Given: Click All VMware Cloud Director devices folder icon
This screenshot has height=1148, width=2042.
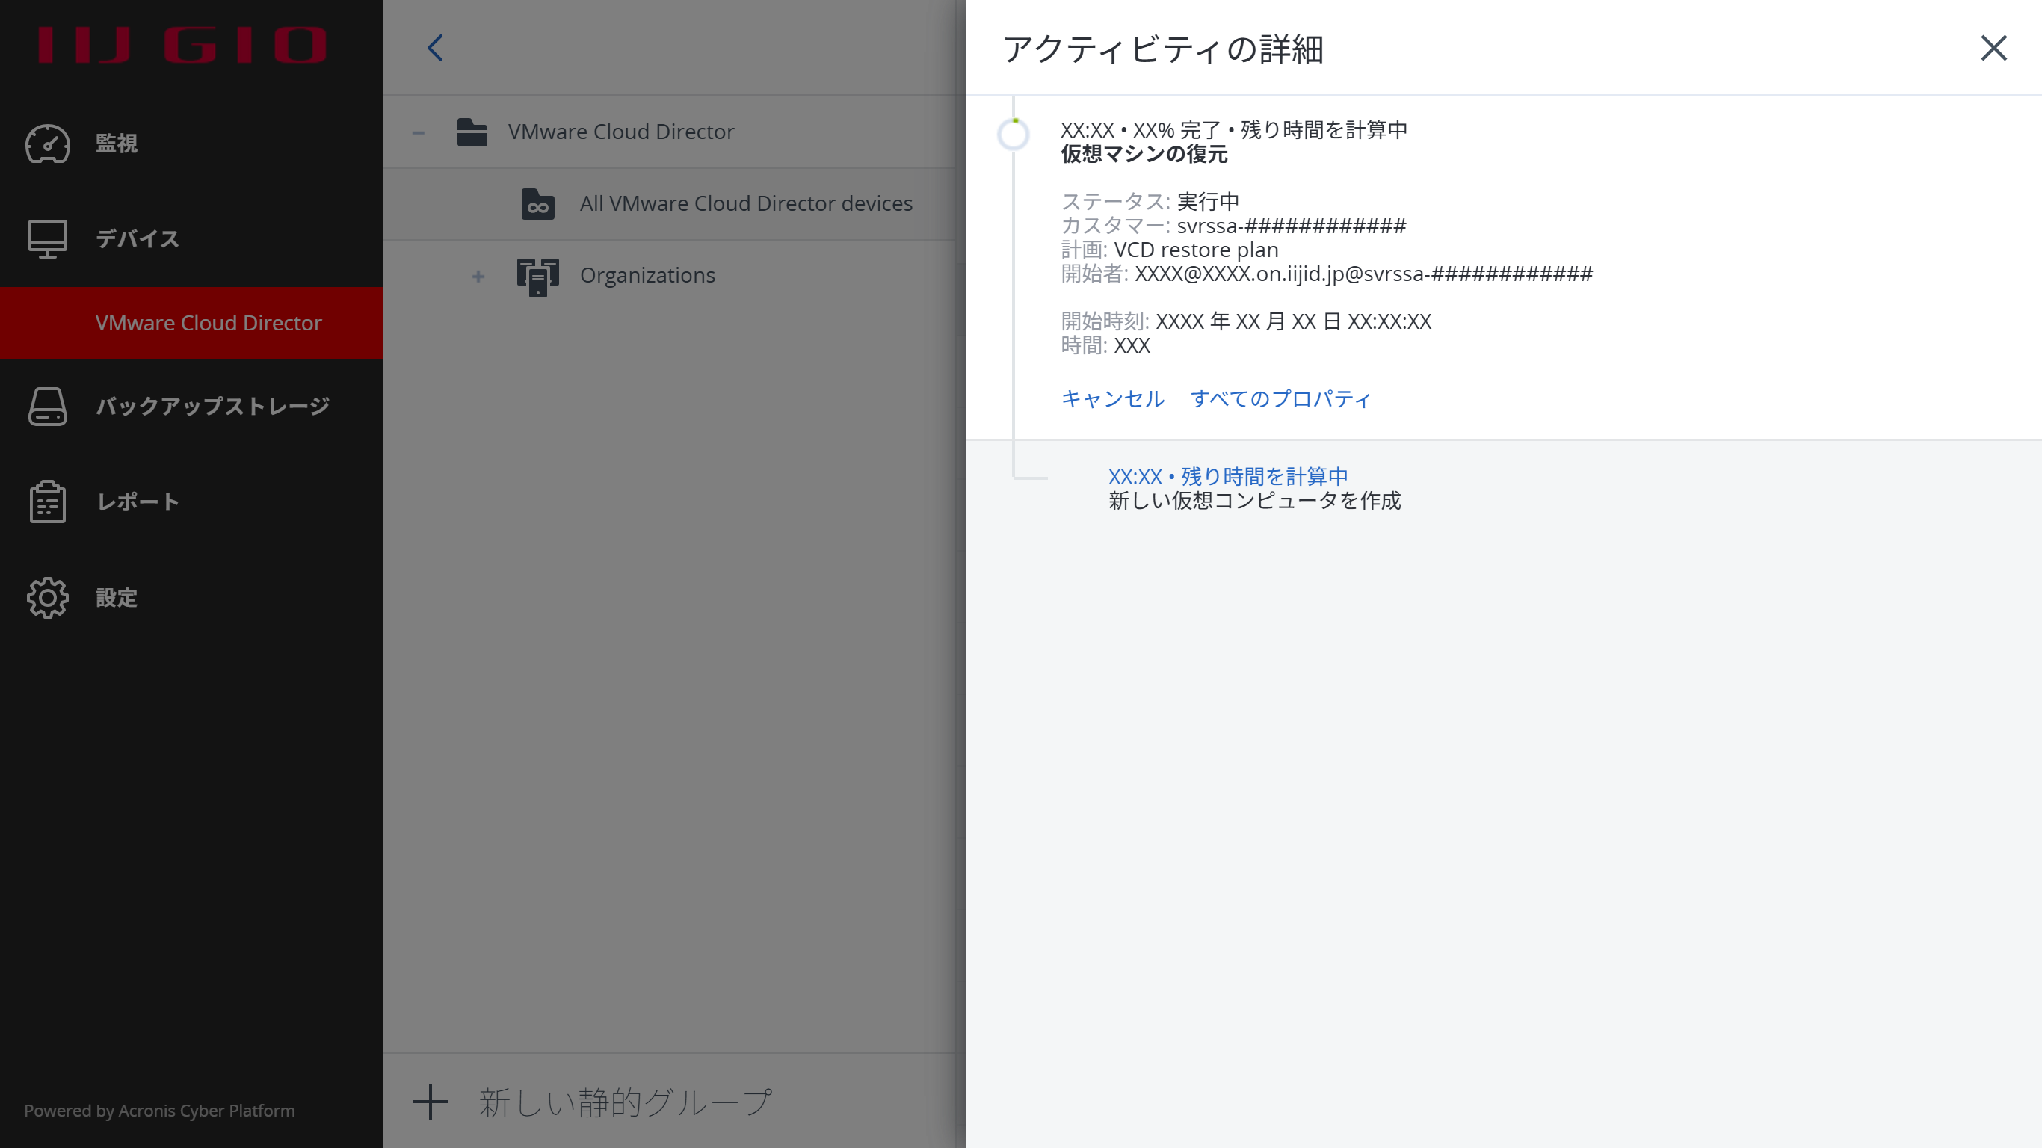Looking at the screenshot, I should click(537, 204).
